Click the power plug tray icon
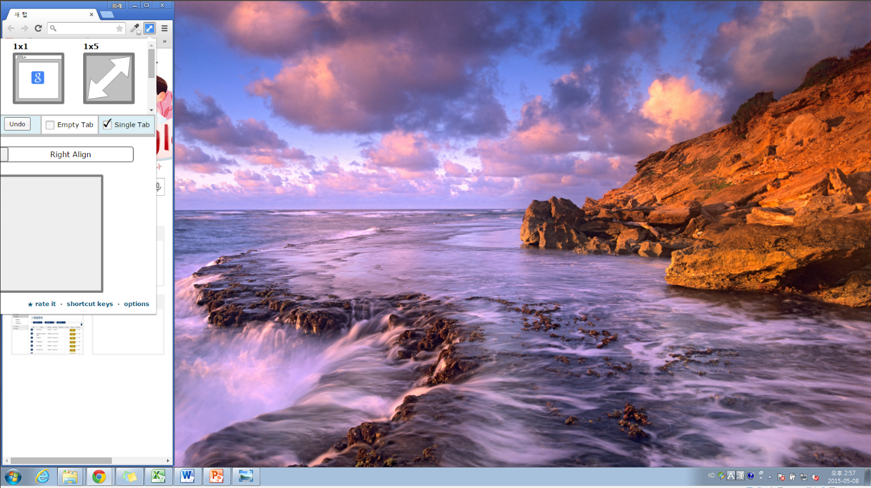 point(792,477)
